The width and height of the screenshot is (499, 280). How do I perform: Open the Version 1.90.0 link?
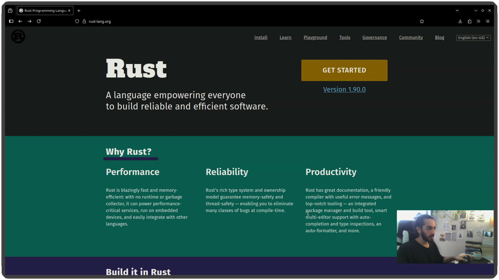(344, 89)
